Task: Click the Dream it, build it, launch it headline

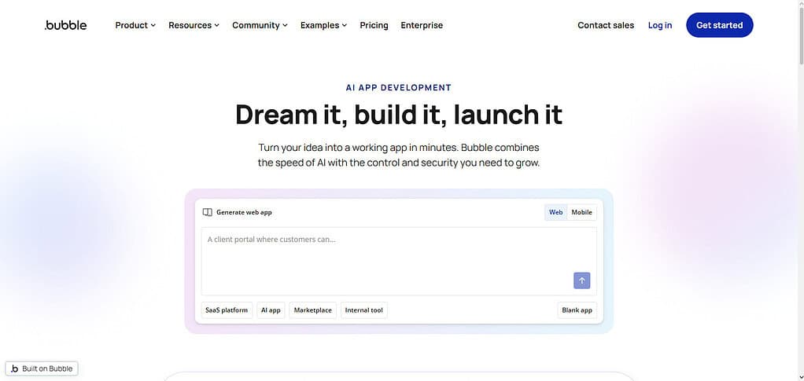Action: (x=398, y=115)
